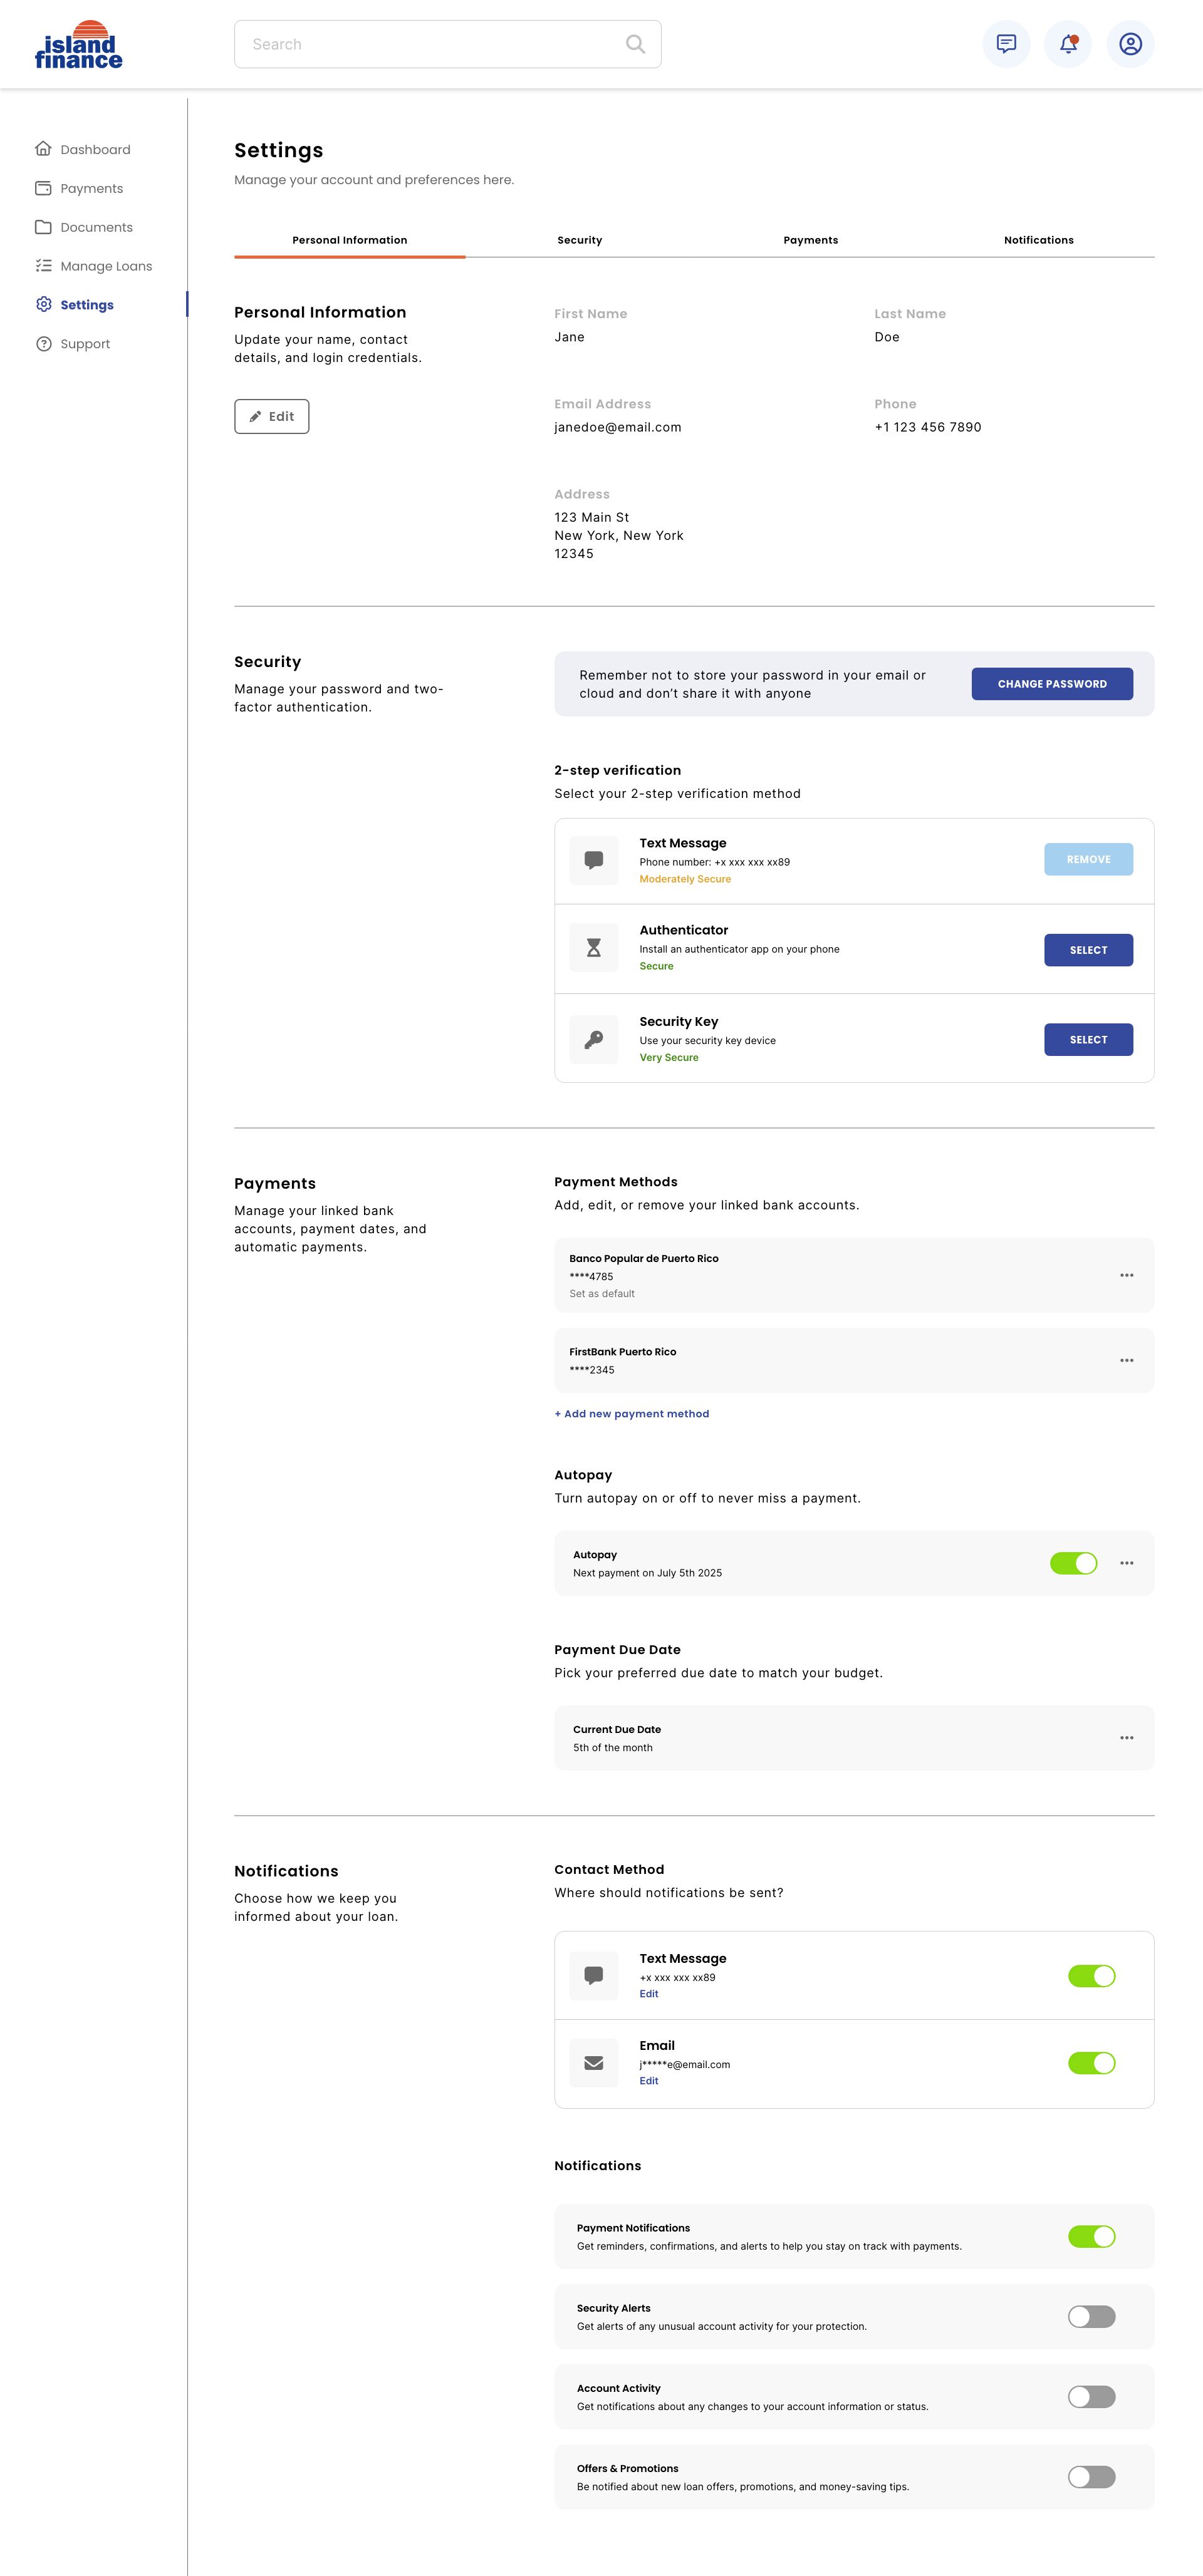Open Documents folder icon in sidebar
The image size is (1203, 2576).
click(43, 227)
